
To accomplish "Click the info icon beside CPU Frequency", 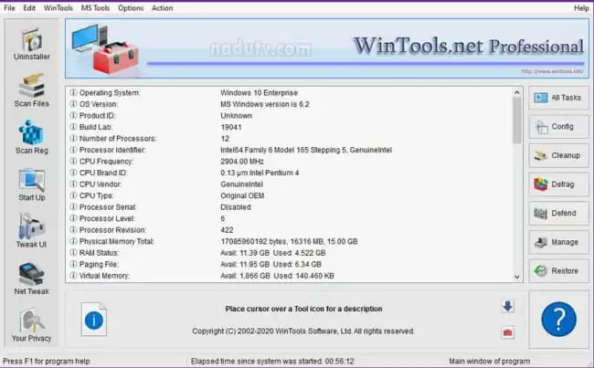I will tap(73, 162).
